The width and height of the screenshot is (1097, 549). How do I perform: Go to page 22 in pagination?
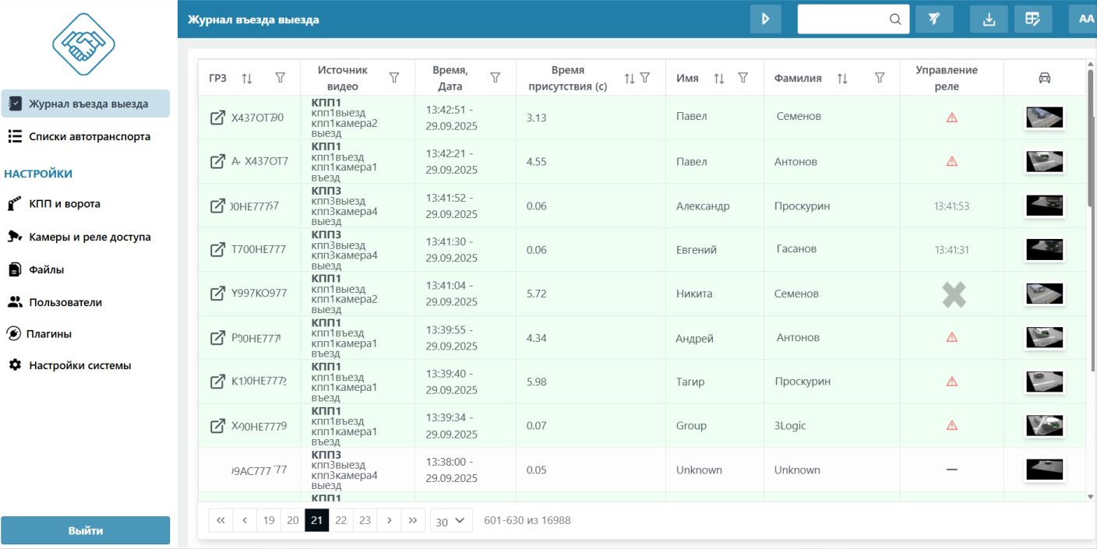point(341,520)
